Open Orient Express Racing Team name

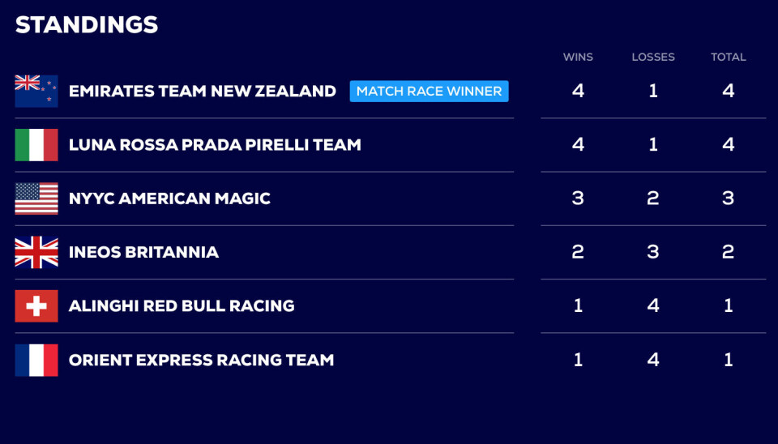201,360
